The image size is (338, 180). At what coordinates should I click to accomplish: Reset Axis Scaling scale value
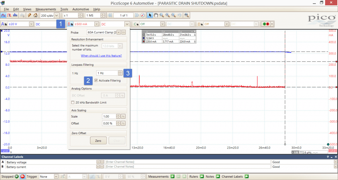pyautogui.click(x=123, y=116)
